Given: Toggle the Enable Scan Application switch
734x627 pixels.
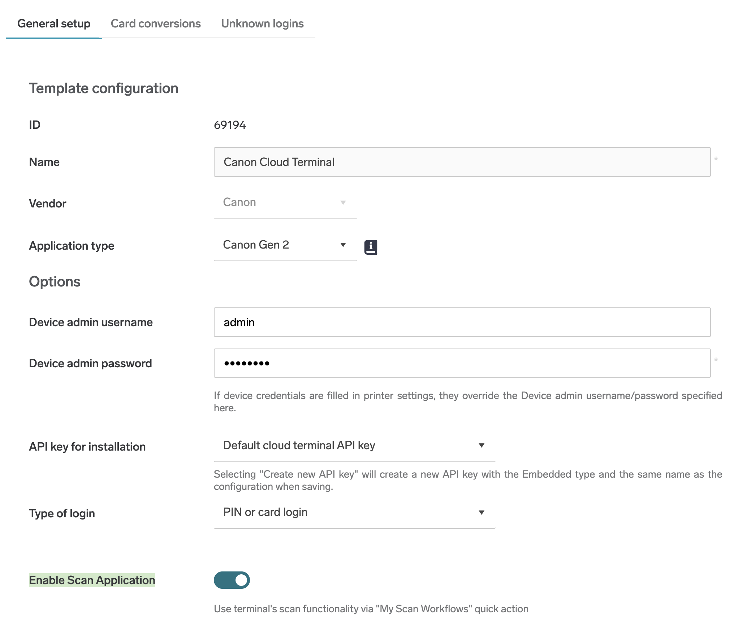Looking at the screenshot, I should (232, 580).
